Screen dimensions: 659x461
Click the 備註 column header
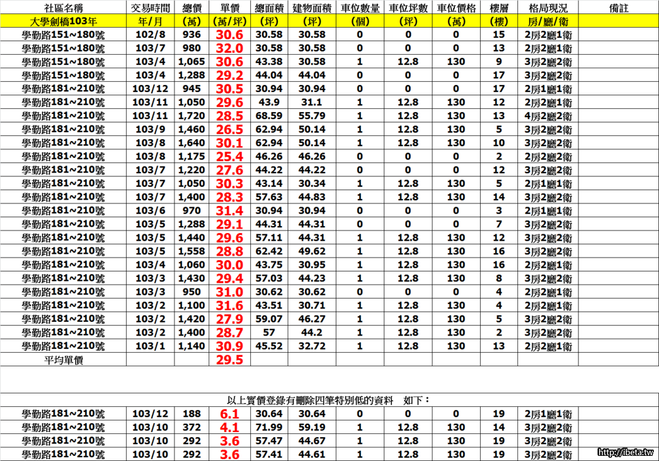(618, 8)
